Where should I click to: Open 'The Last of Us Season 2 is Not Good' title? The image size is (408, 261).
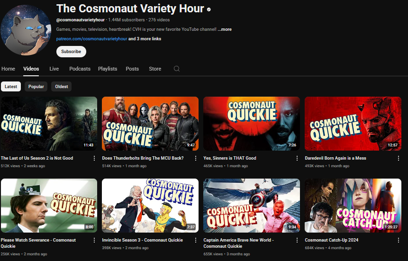pos(37,158)
